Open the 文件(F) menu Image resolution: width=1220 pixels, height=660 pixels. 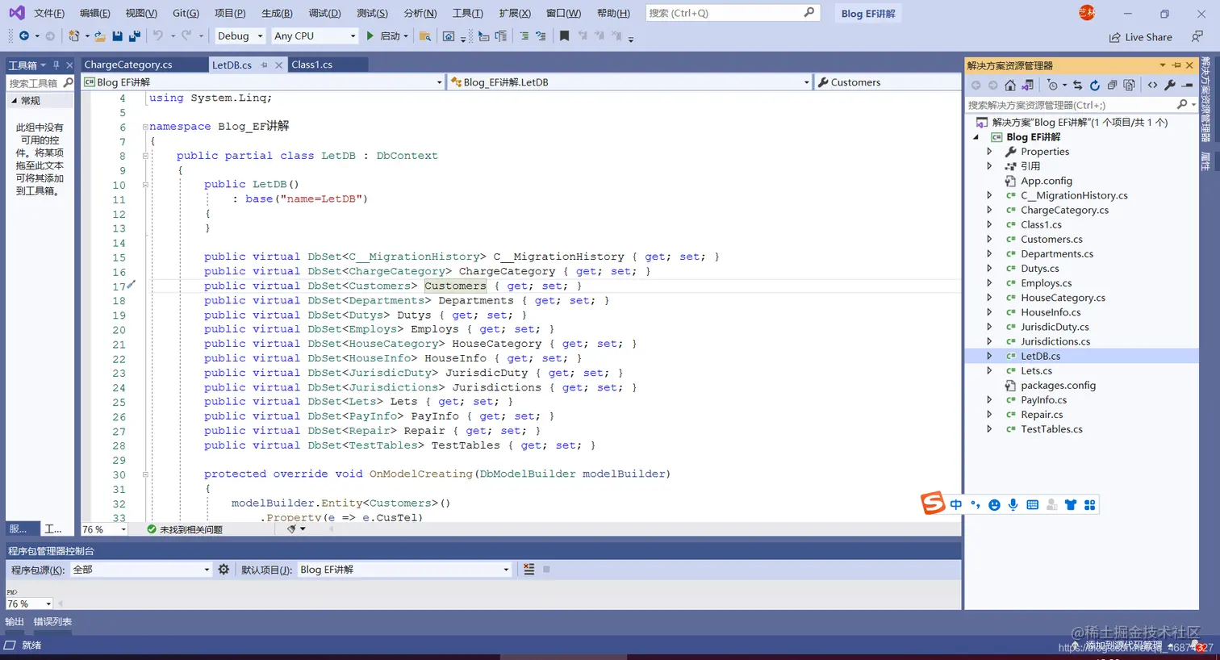[x=49, y=14]
